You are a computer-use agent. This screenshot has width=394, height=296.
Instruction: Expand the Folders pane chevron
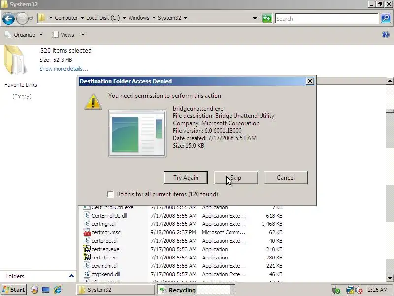click(71, 276)
